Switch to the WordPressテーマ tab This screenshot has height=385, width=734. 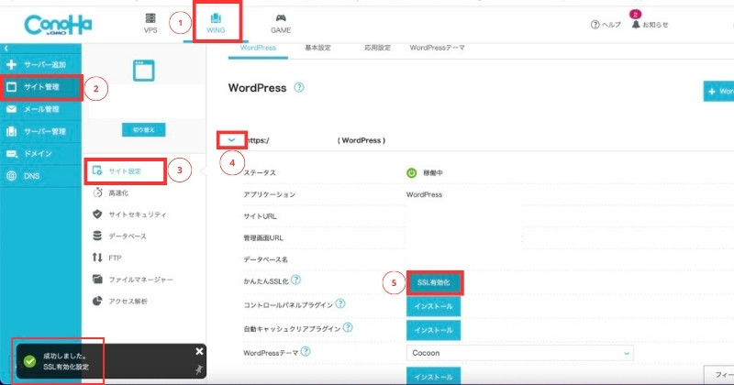438,48
